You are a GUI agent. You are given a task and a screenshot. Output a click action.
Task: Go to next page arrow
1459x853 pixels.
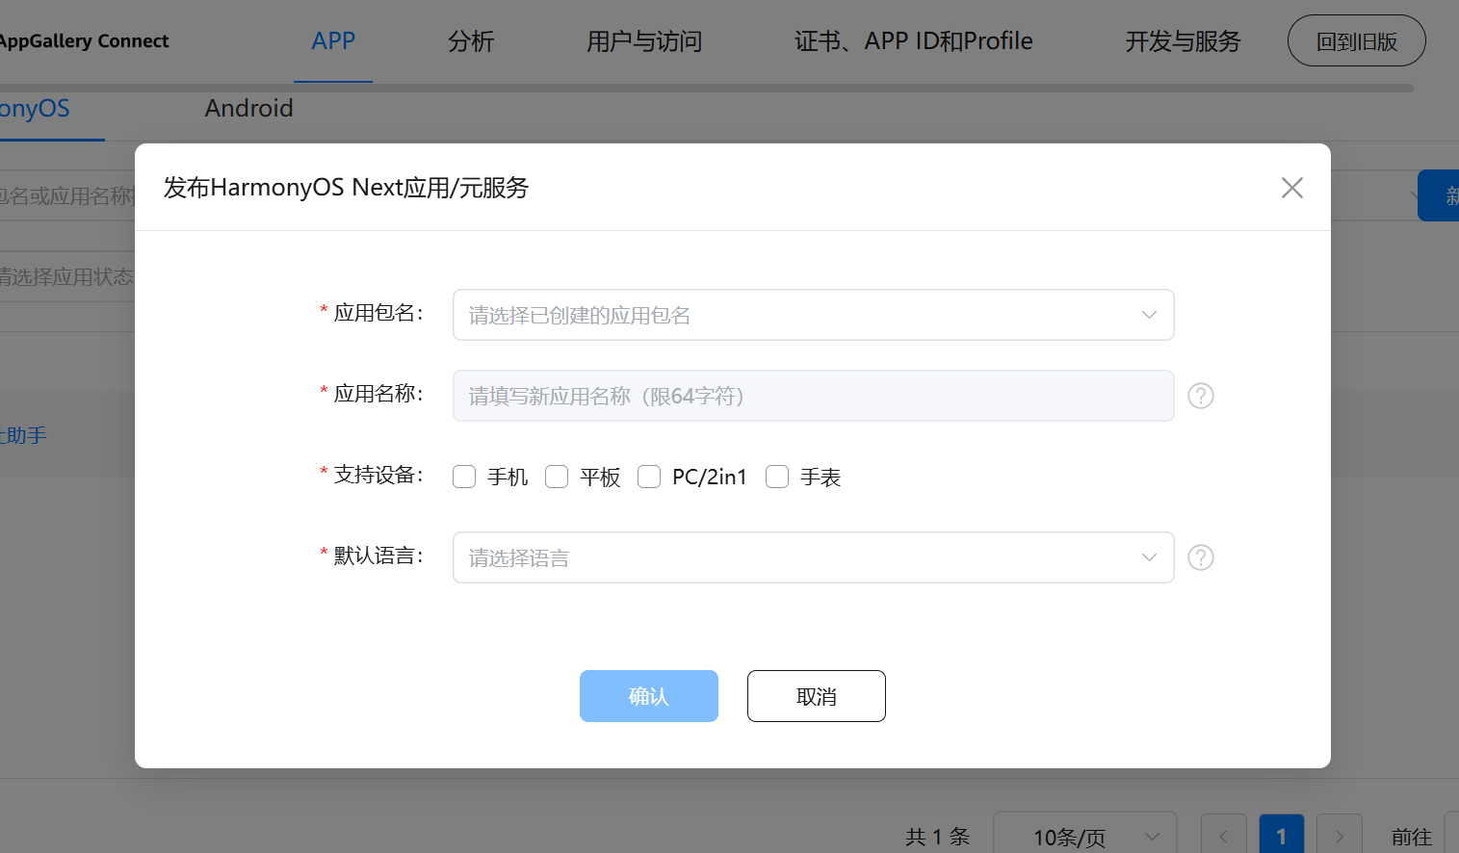(1339, 836)
